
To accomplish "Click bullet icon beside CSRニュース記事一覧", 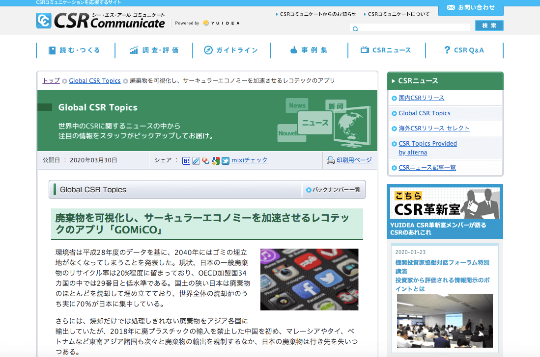I will pos(395,168).
